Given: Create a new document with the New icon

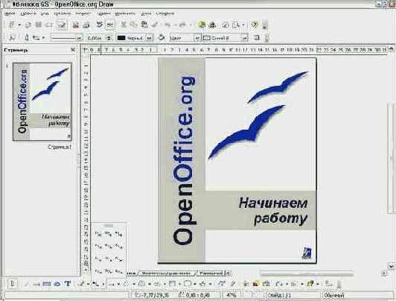Looking at the screenshot, I should (11, 25).
